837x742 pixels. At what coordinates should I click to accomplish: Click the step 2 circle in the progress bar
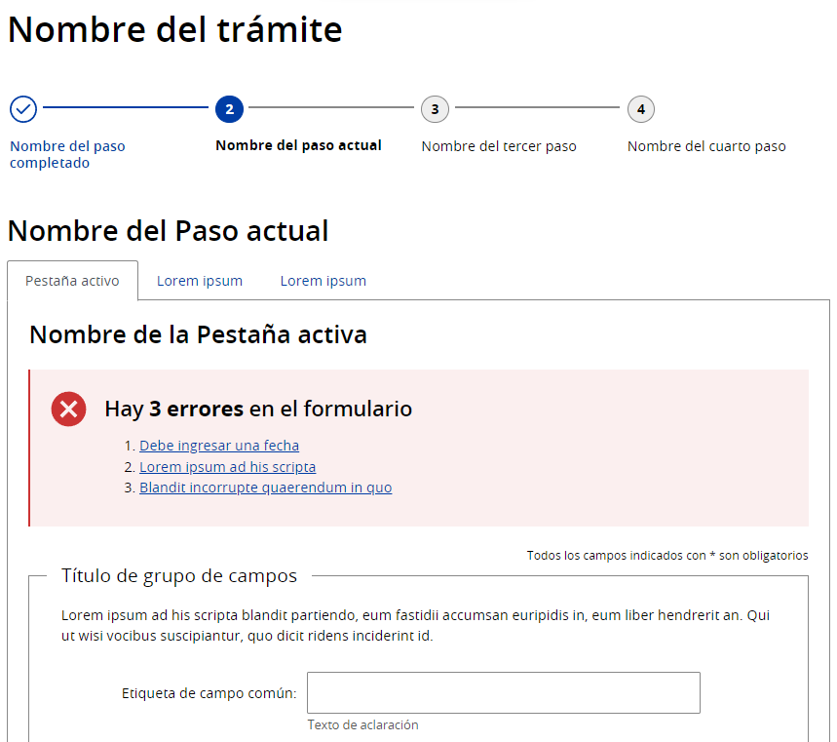pyautogui.click(x=229, y=109)
